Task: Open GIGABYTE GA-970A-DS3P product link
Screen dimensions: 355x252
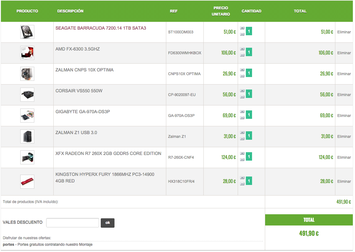Action: [83, 112]
